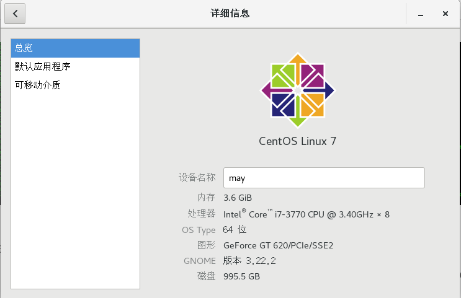Click the OS Type value 64 位

(235, 230)
